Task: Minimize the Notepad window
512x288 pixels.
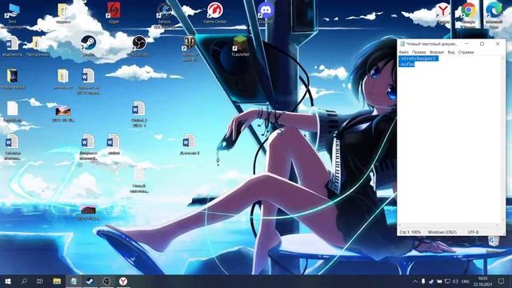Action: click(x=466, y=43)
